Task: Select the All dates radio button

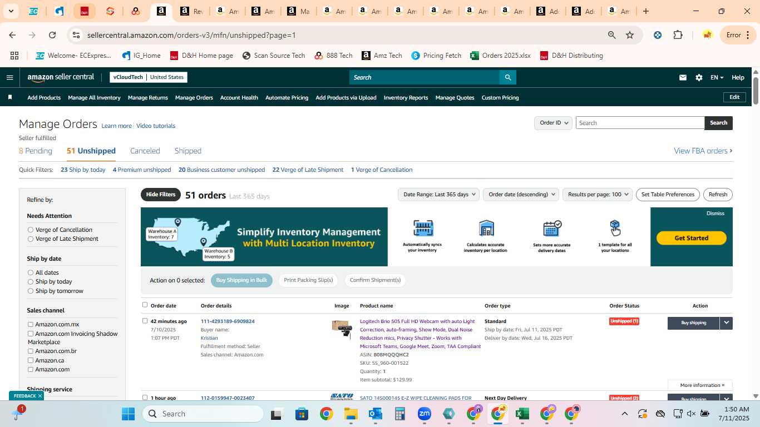Action: (x=31, y=272)
